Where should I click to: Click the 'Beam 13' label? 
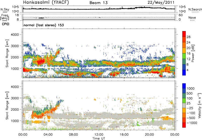click(98, 3)
